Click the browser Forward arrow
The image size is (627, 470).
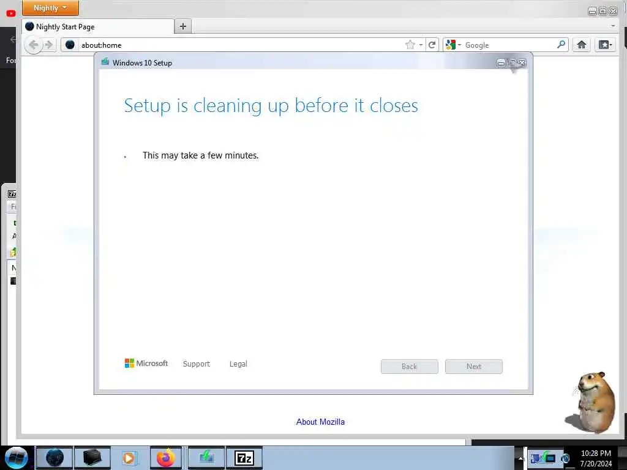49,45
